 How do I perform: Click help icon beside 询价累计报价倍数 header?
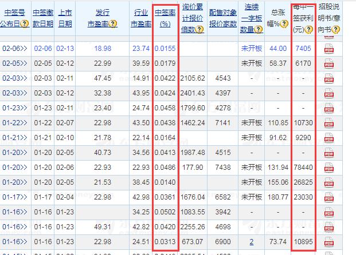pos(199,29)
